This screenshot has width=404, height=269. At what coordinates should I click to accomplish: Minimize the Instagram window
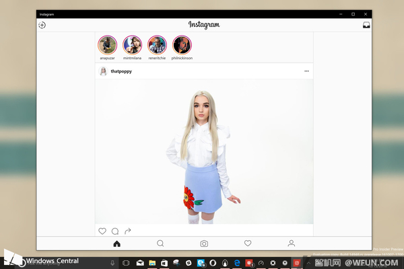tap(341, 14)
